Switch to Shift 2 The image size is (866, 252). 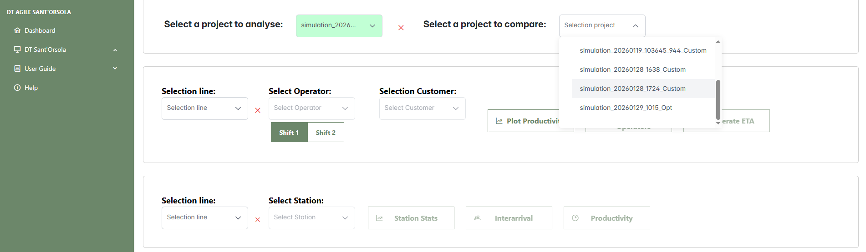pyautogui.click(x=326, y=133)
